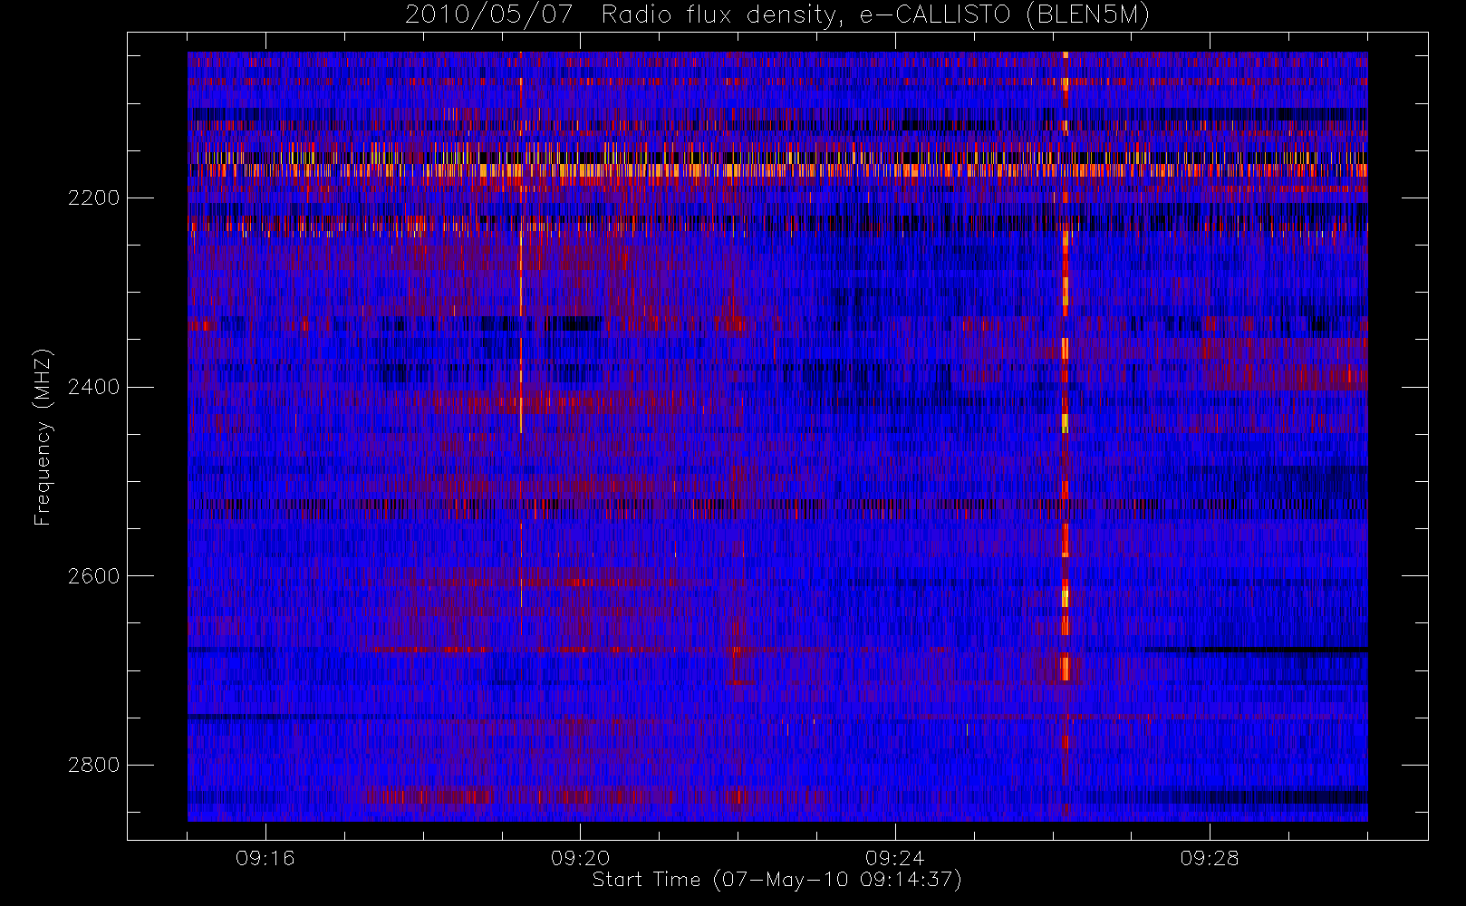Image resolution: width=1466 pixels, height=906 pixels.
Task: Click the 2400 frequency tick label
Action: click(93, 387)
